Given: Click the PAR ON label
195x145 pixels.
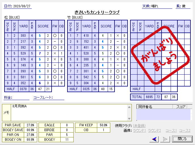Looking at the screenshot, I should click(13, 135).
